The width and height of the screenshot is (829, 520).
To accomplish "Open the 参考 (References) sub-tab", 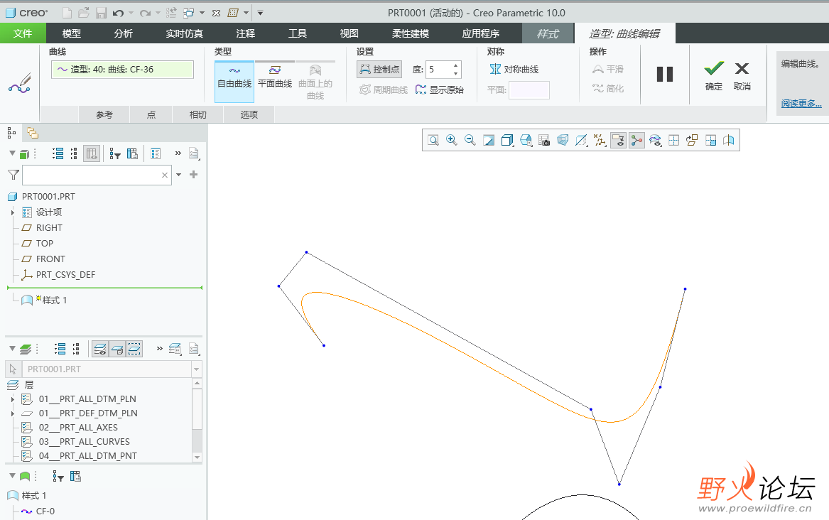I will tap(104, 114).
